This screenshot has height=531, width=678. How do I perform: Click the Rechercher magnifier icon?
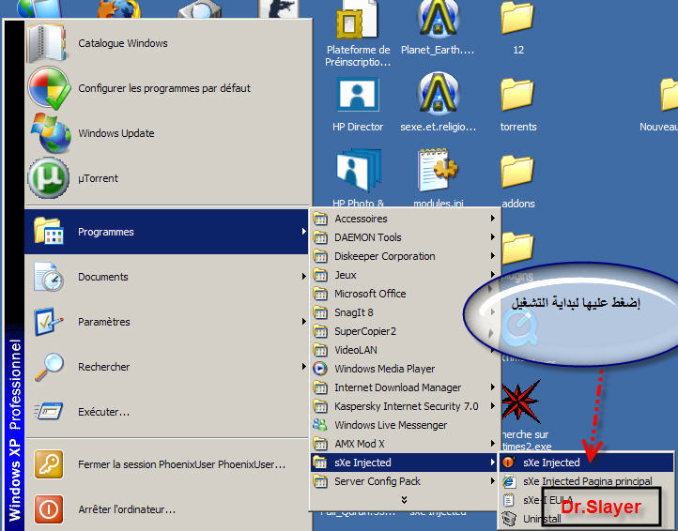coord(49,367)
